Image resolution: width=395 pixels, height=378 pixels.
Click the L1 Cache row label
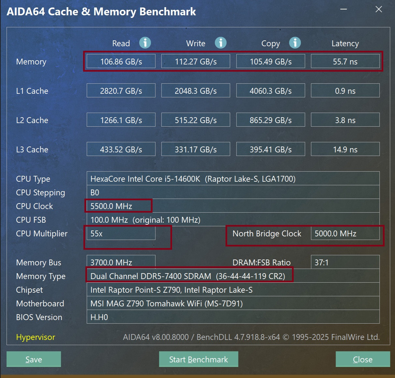tap(32, 91)
